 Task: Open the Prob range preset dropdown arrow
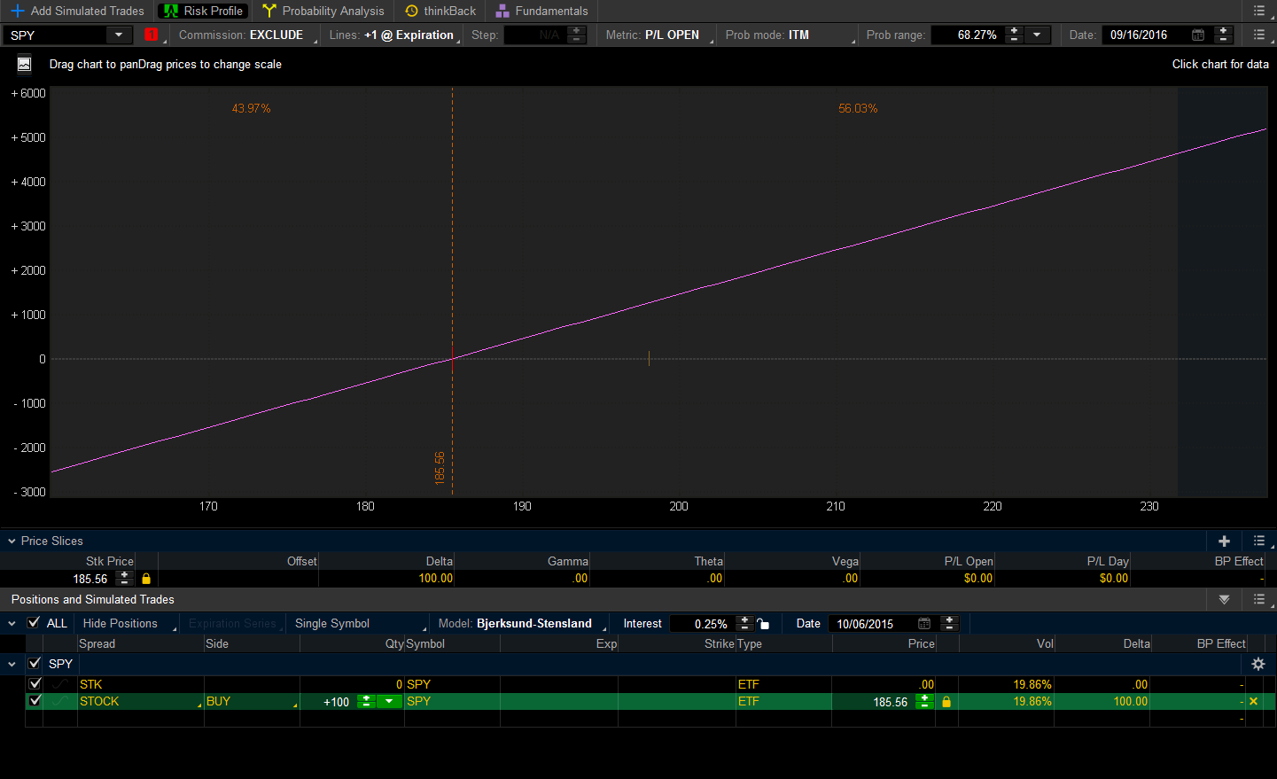tap(1037, 35)
